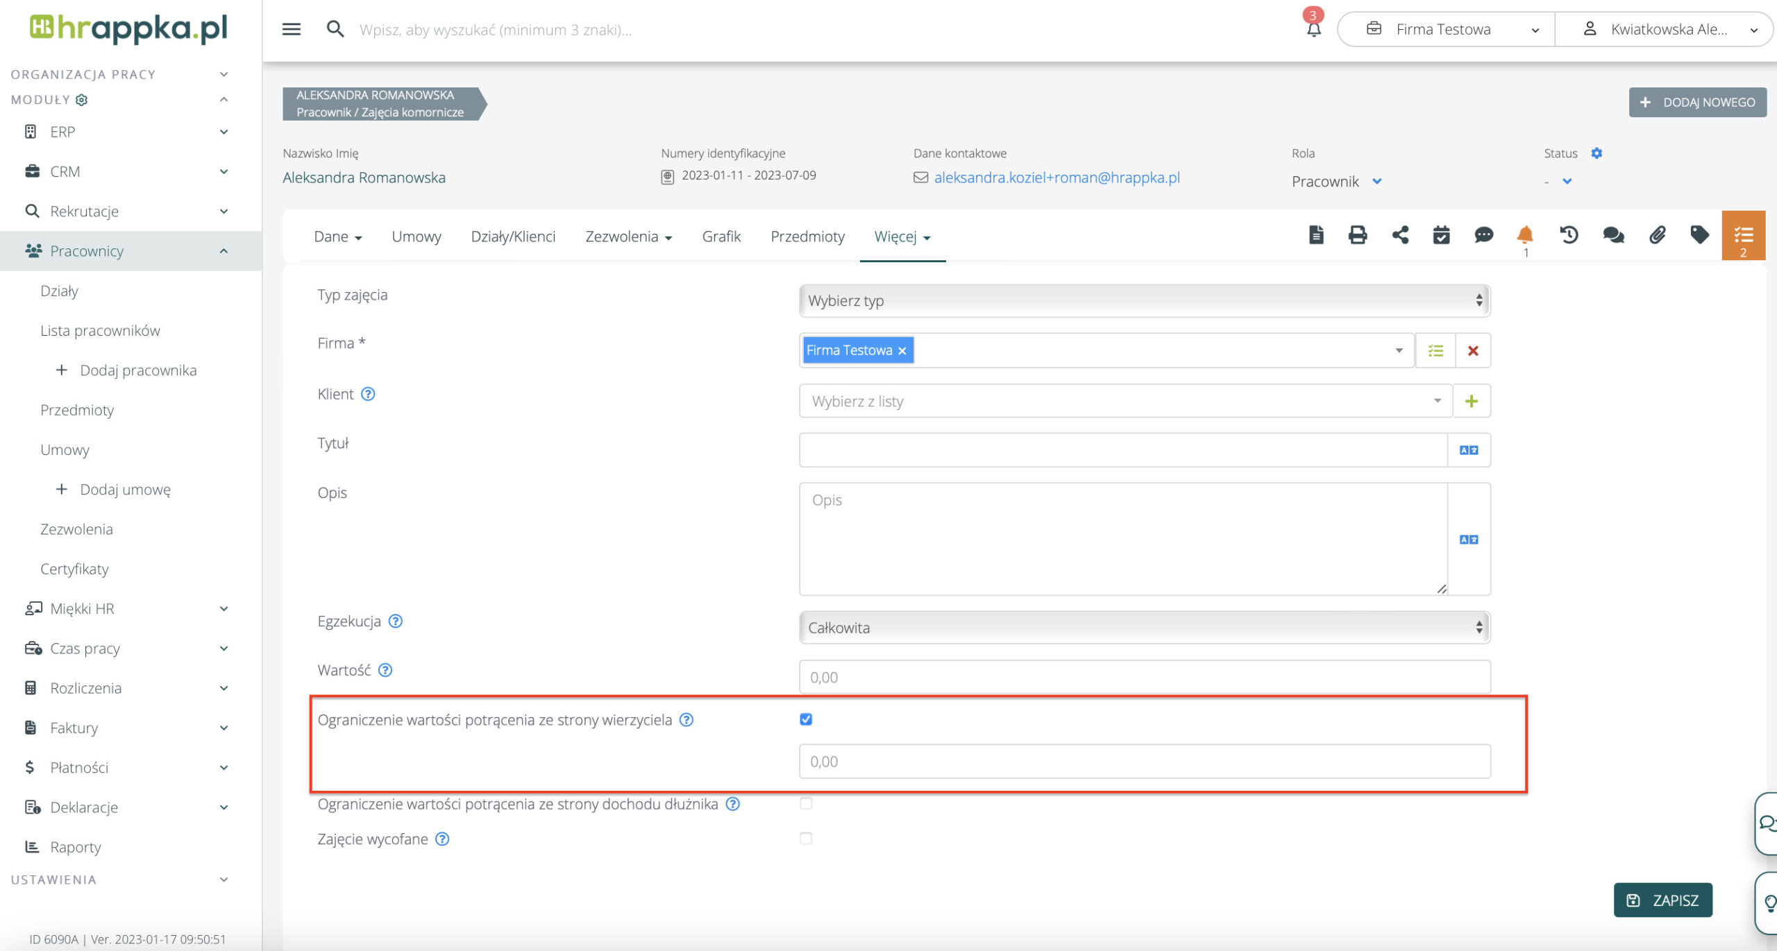Open the orange task list icon
Viewport: 1777px width, 951px height.
pyautogui.click(x=1743, y=236)
